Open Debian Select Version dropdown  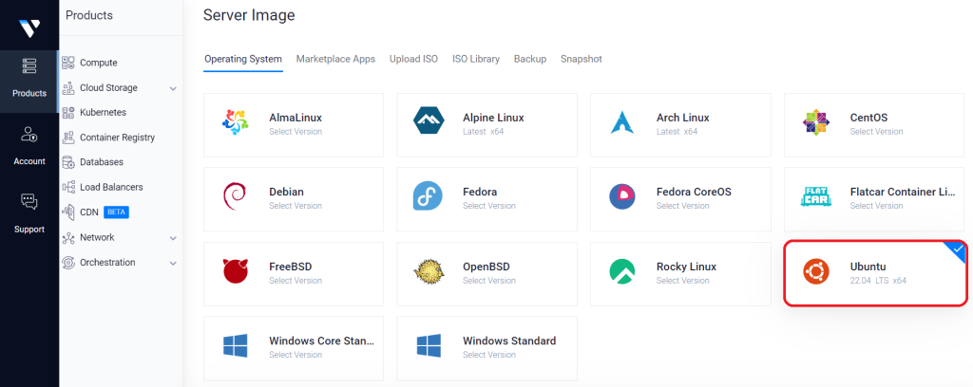(x=296, y=206)
